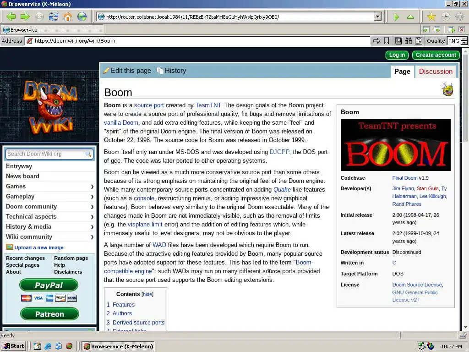Open News board in sidebar
This screenshot has width=469, height=352.
pyautogui.click(x=22, y=176)
